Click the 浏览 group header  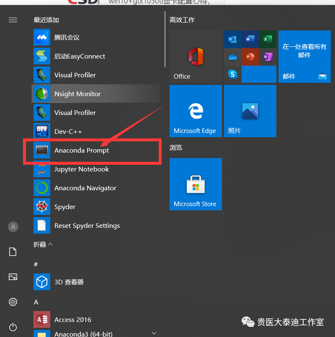point(176,148)
